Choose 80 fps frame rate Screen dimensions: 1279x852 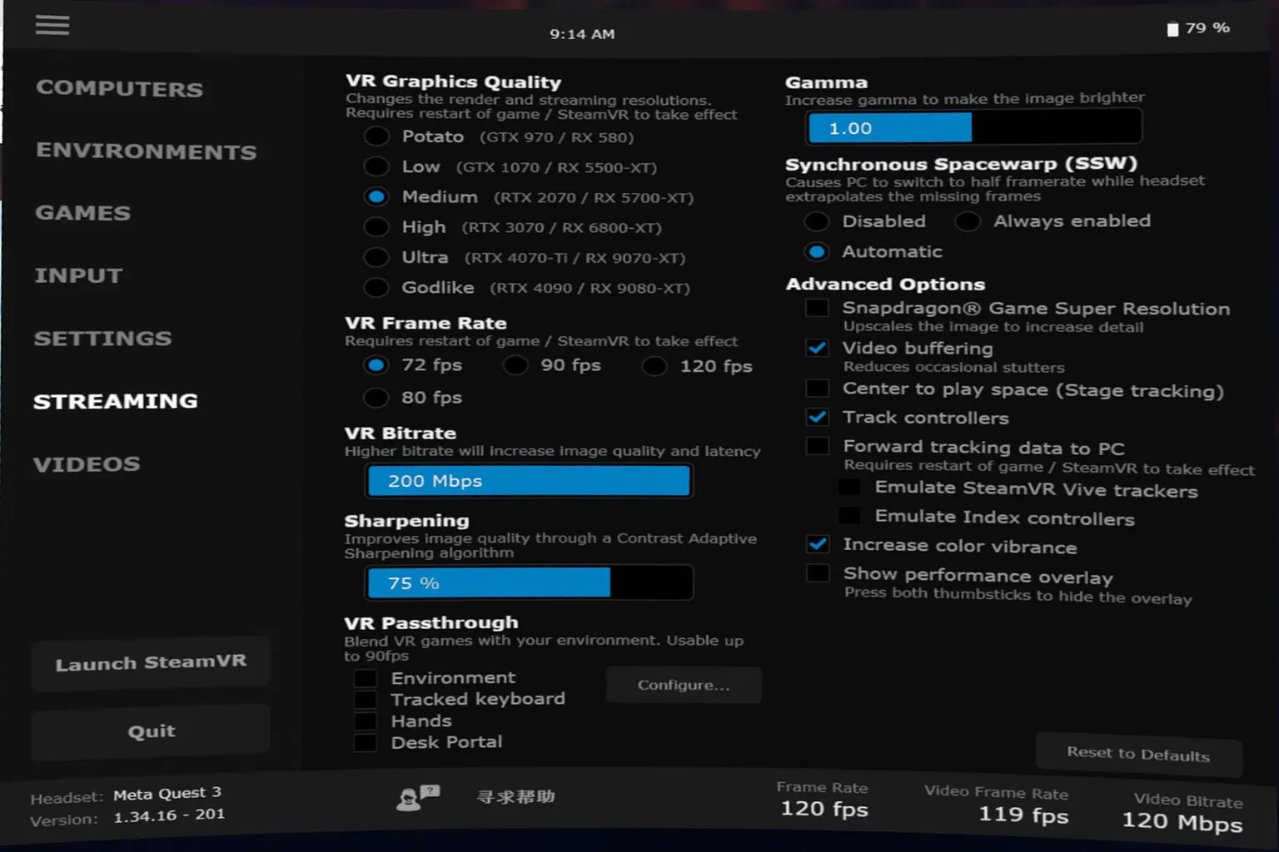[376, 398]
